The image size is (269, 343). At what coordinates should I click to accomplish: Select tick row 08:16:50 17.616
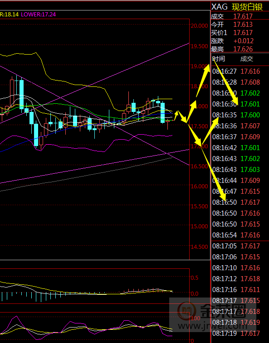tap(240, 213)
